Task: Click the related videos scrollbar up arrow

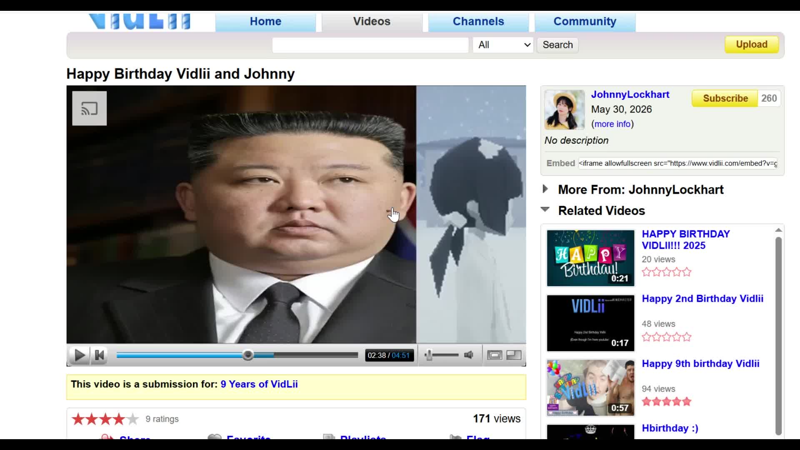Action: pos(778,230)
